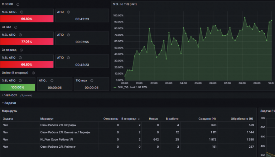This screenshot has width=275, height=157.
Task: Click the green 100.00% stat value
Action: [18, 87]
